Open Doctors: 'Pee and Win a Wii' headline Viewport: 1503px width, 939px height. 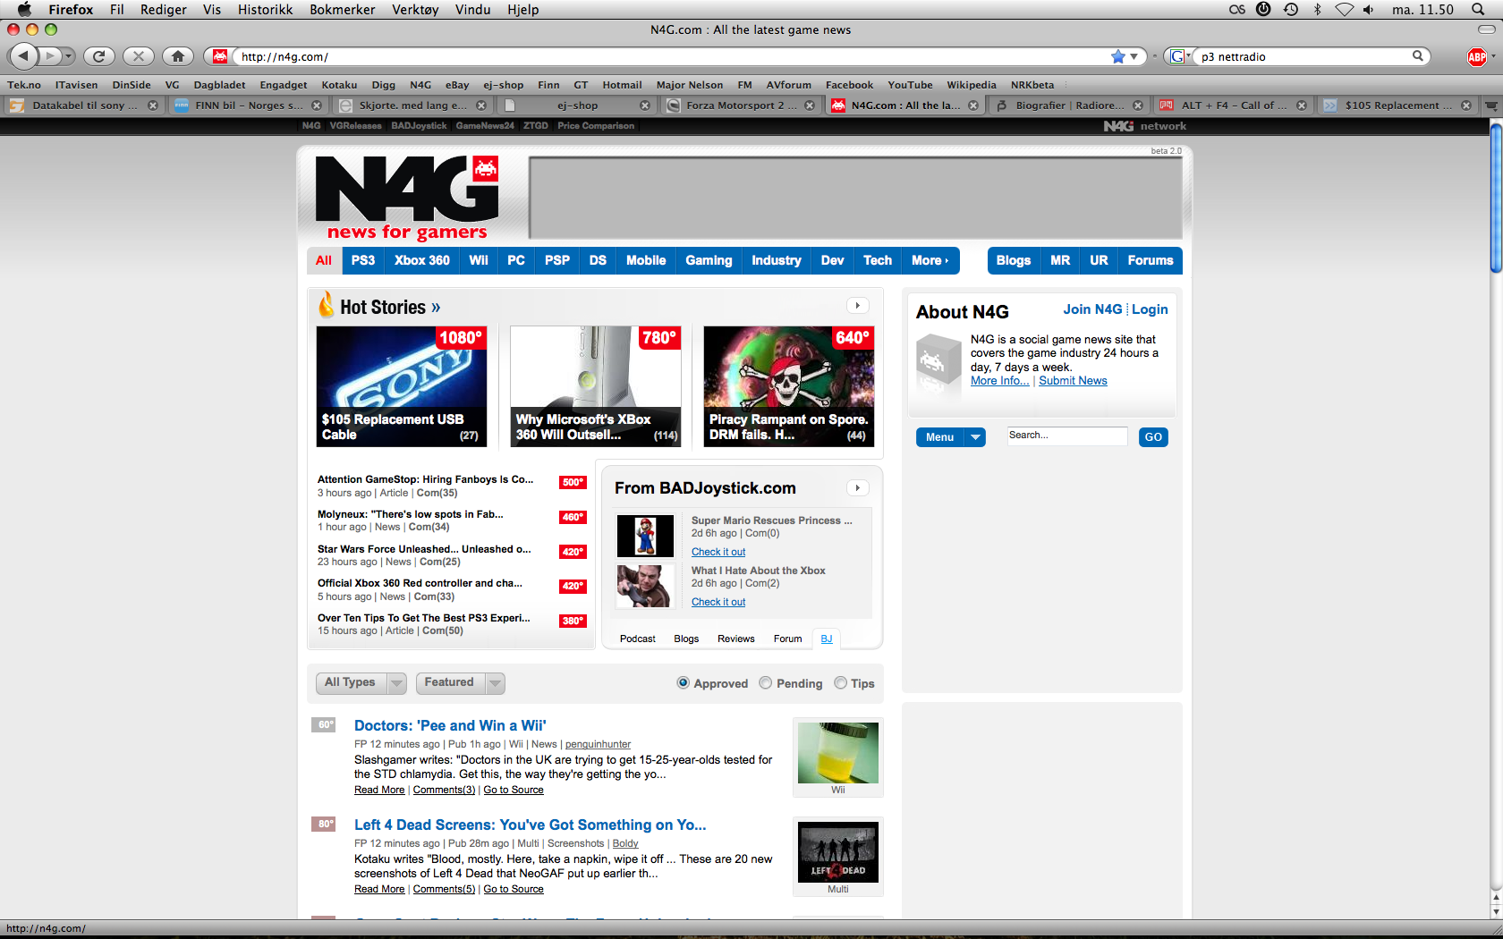[x=450, y=725]
